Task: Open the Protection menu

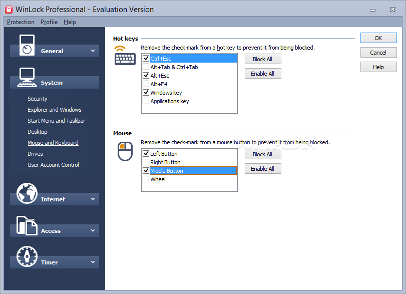Action: pos(21,22)
